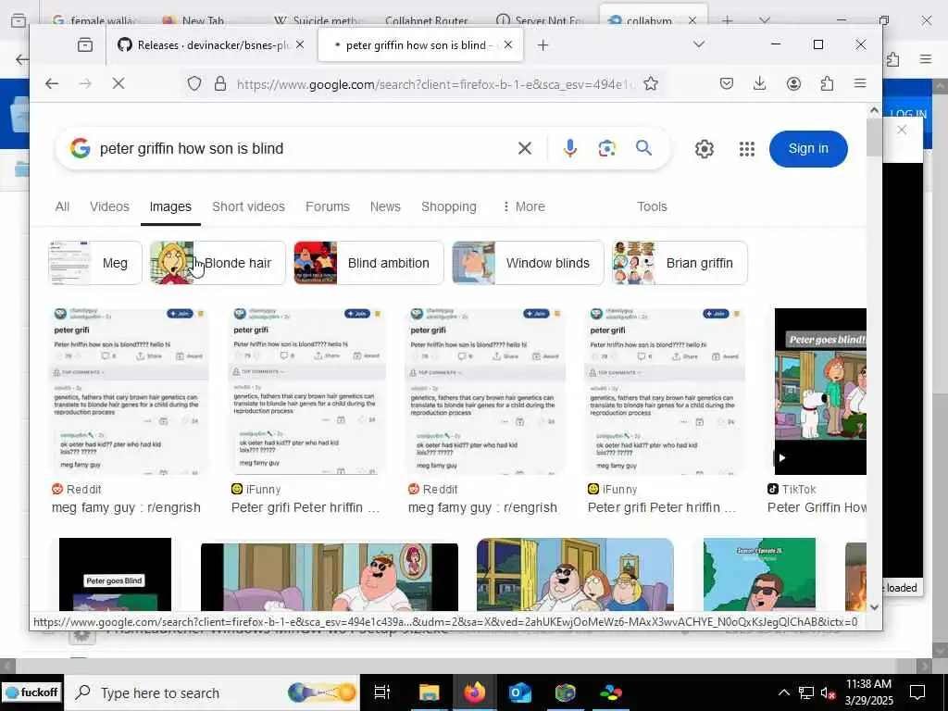Open first Reddit meg famy guy image
This screenshot has height=711, width=948.
pos(130,392)
